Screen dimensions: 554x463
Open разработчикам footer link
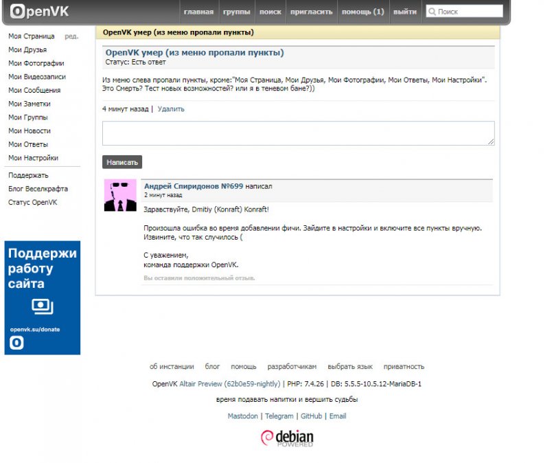tap(292, 367)
